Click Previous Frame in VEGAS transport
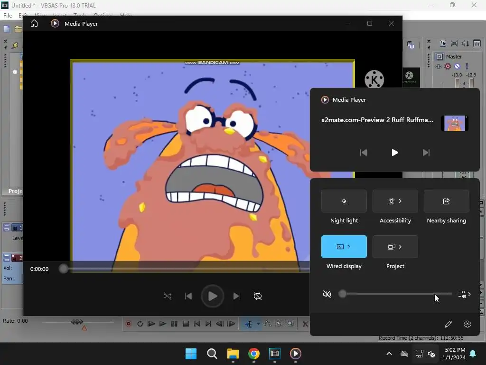This screenshot has width=486, height=365. click(220, 324)
